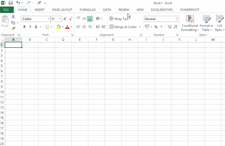Toggle Align Left

pyautogui.click(x=78, y=27)
